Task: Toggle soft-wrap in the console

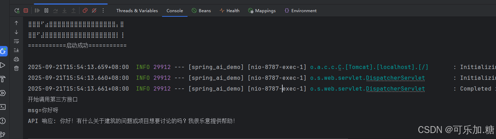Action: coord(16,41)
